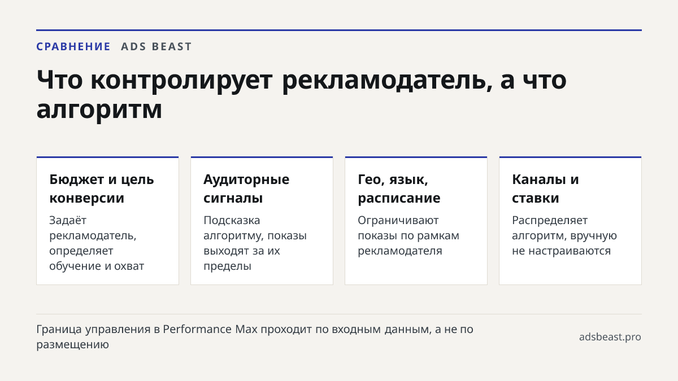This screenshot has width=678, height=381.
Task: Click the text 'Ограничивают показы по рамкам рекламодателя'
Action: [408, 236]
